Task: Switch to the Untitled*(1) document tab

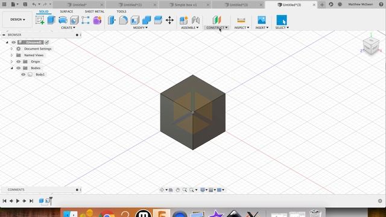Action: click(x=133, y=5)
